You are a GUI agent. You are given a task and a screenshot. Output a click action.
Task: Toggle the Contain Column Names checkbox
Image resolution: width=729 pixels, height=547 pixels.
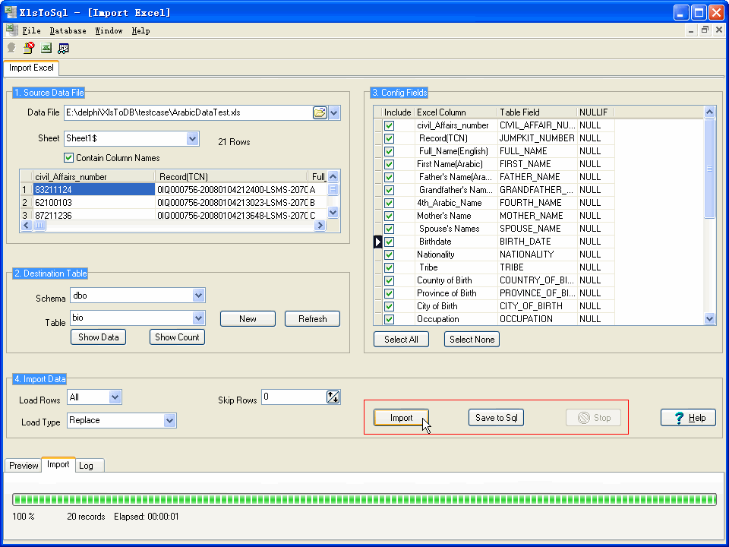pos(69,158)
